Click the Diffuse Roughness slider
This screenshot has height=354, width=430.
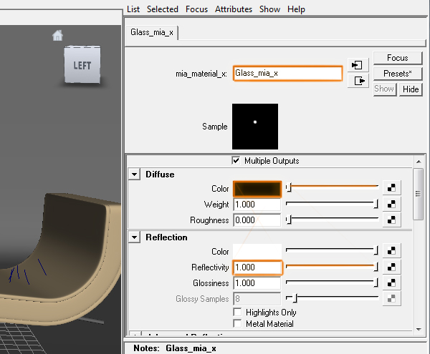332,220
